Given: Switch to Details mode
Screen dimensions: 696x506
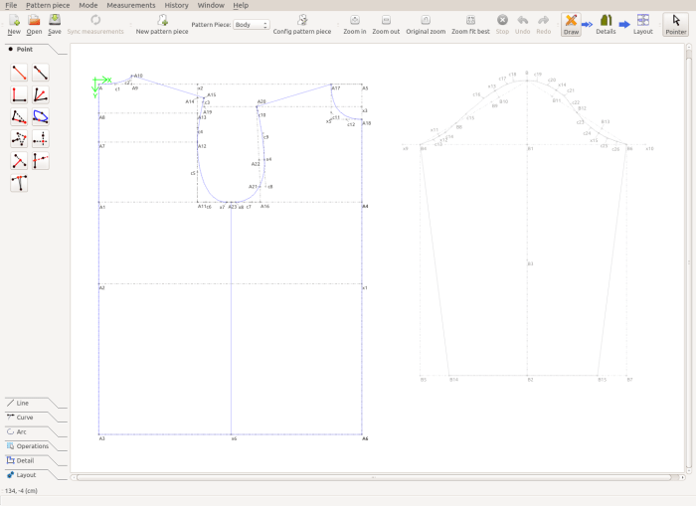Looking at the screenshot, I should pyautogui.click(x=606, y=25).
